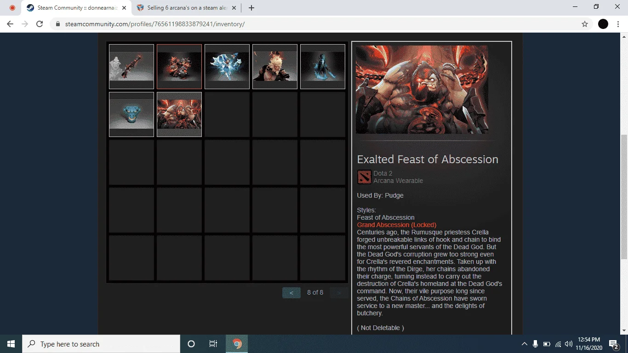628x353 pixels.
Task: Click the page's vertical scrollbar
Action: pos(624,197)
